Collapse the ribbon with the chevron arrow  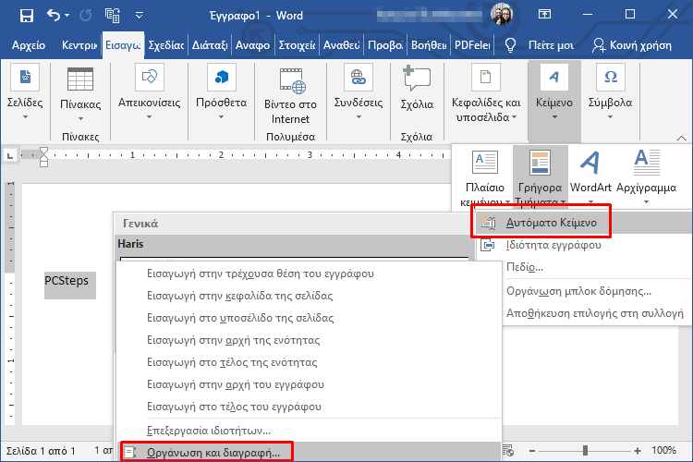(x=682, y=138)
